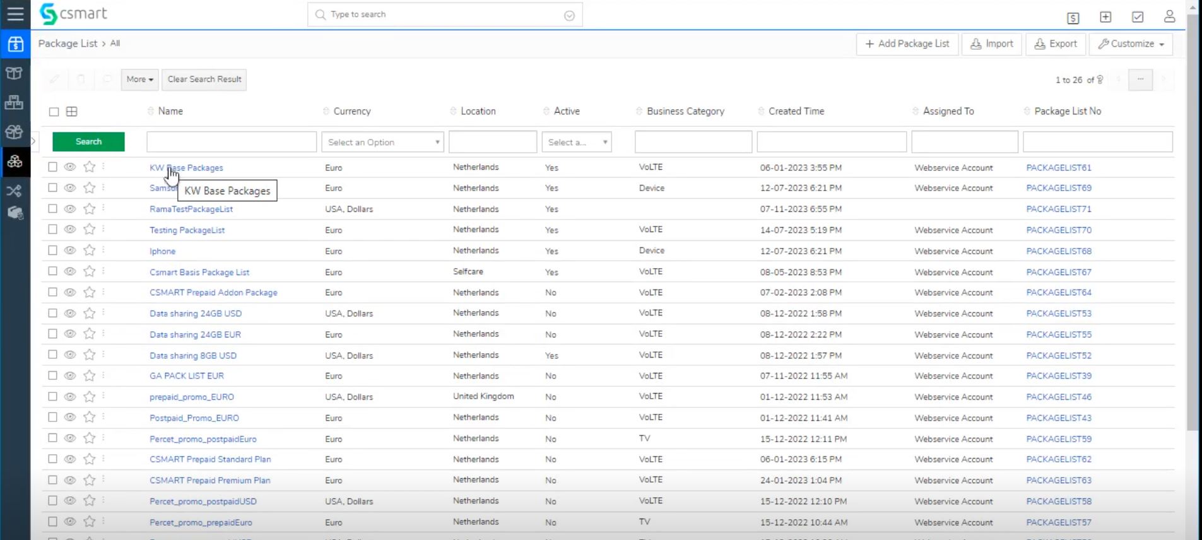Sort by Currency column header
The width and height of the screenshot is (1202, 540).
point(352,111)
